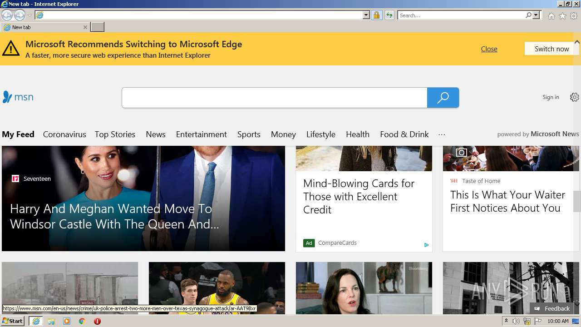Image resolution: width=581 pixels, height=327 pixels.
Task: Click the Seventeen source logo
Action: (15, 178)
